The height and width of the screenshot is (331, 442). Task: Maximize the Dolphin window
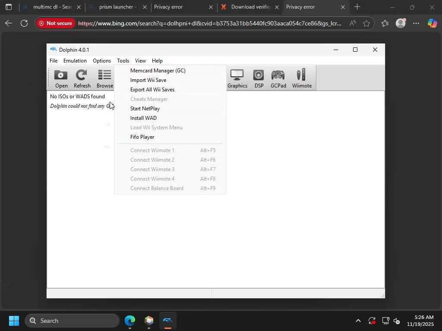pos(355,50)
